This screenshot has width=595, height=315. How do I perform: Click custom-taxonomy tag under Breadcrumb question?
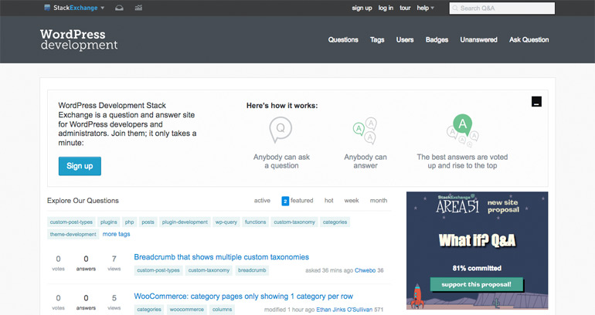209,270
